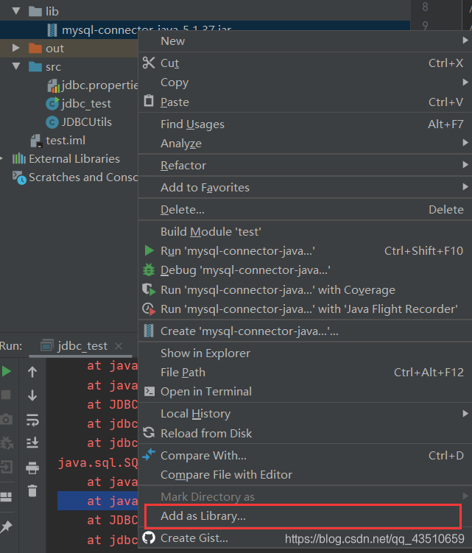Select the mysql-connector jar file icon
The height and width of the screenshot is (553, 472).
coord(52,30)
